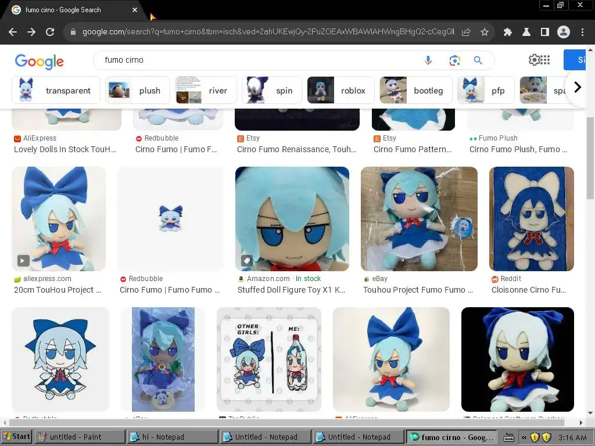
Task: Open Cirno Fumo Pattern... Etsy link
Action: pos(413,149)
